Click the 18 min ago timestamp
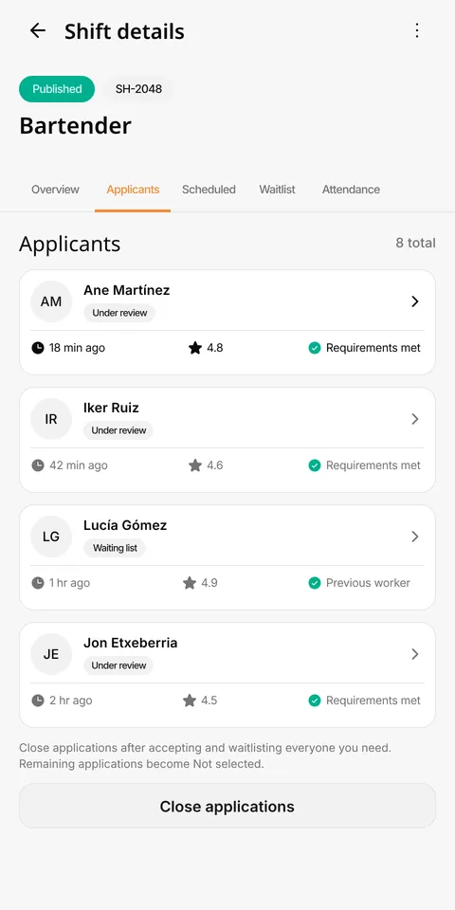 [77, 348]
